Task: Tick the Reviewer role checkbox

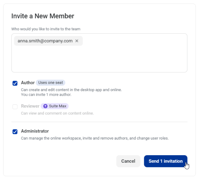Action: click(15, 107)
